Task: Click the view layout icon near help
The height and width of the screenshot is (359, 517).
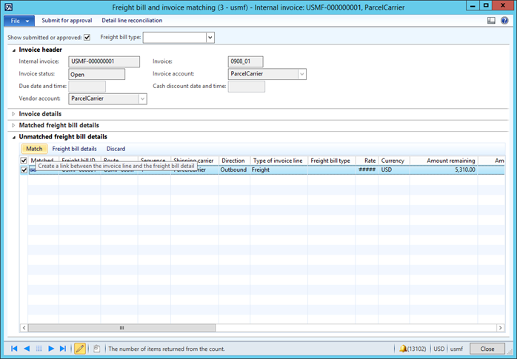Action: coord(491,21)
